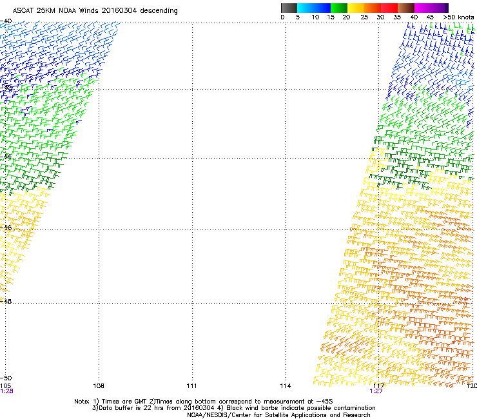Click the '-50' latitude label

(x=6, y=378)
